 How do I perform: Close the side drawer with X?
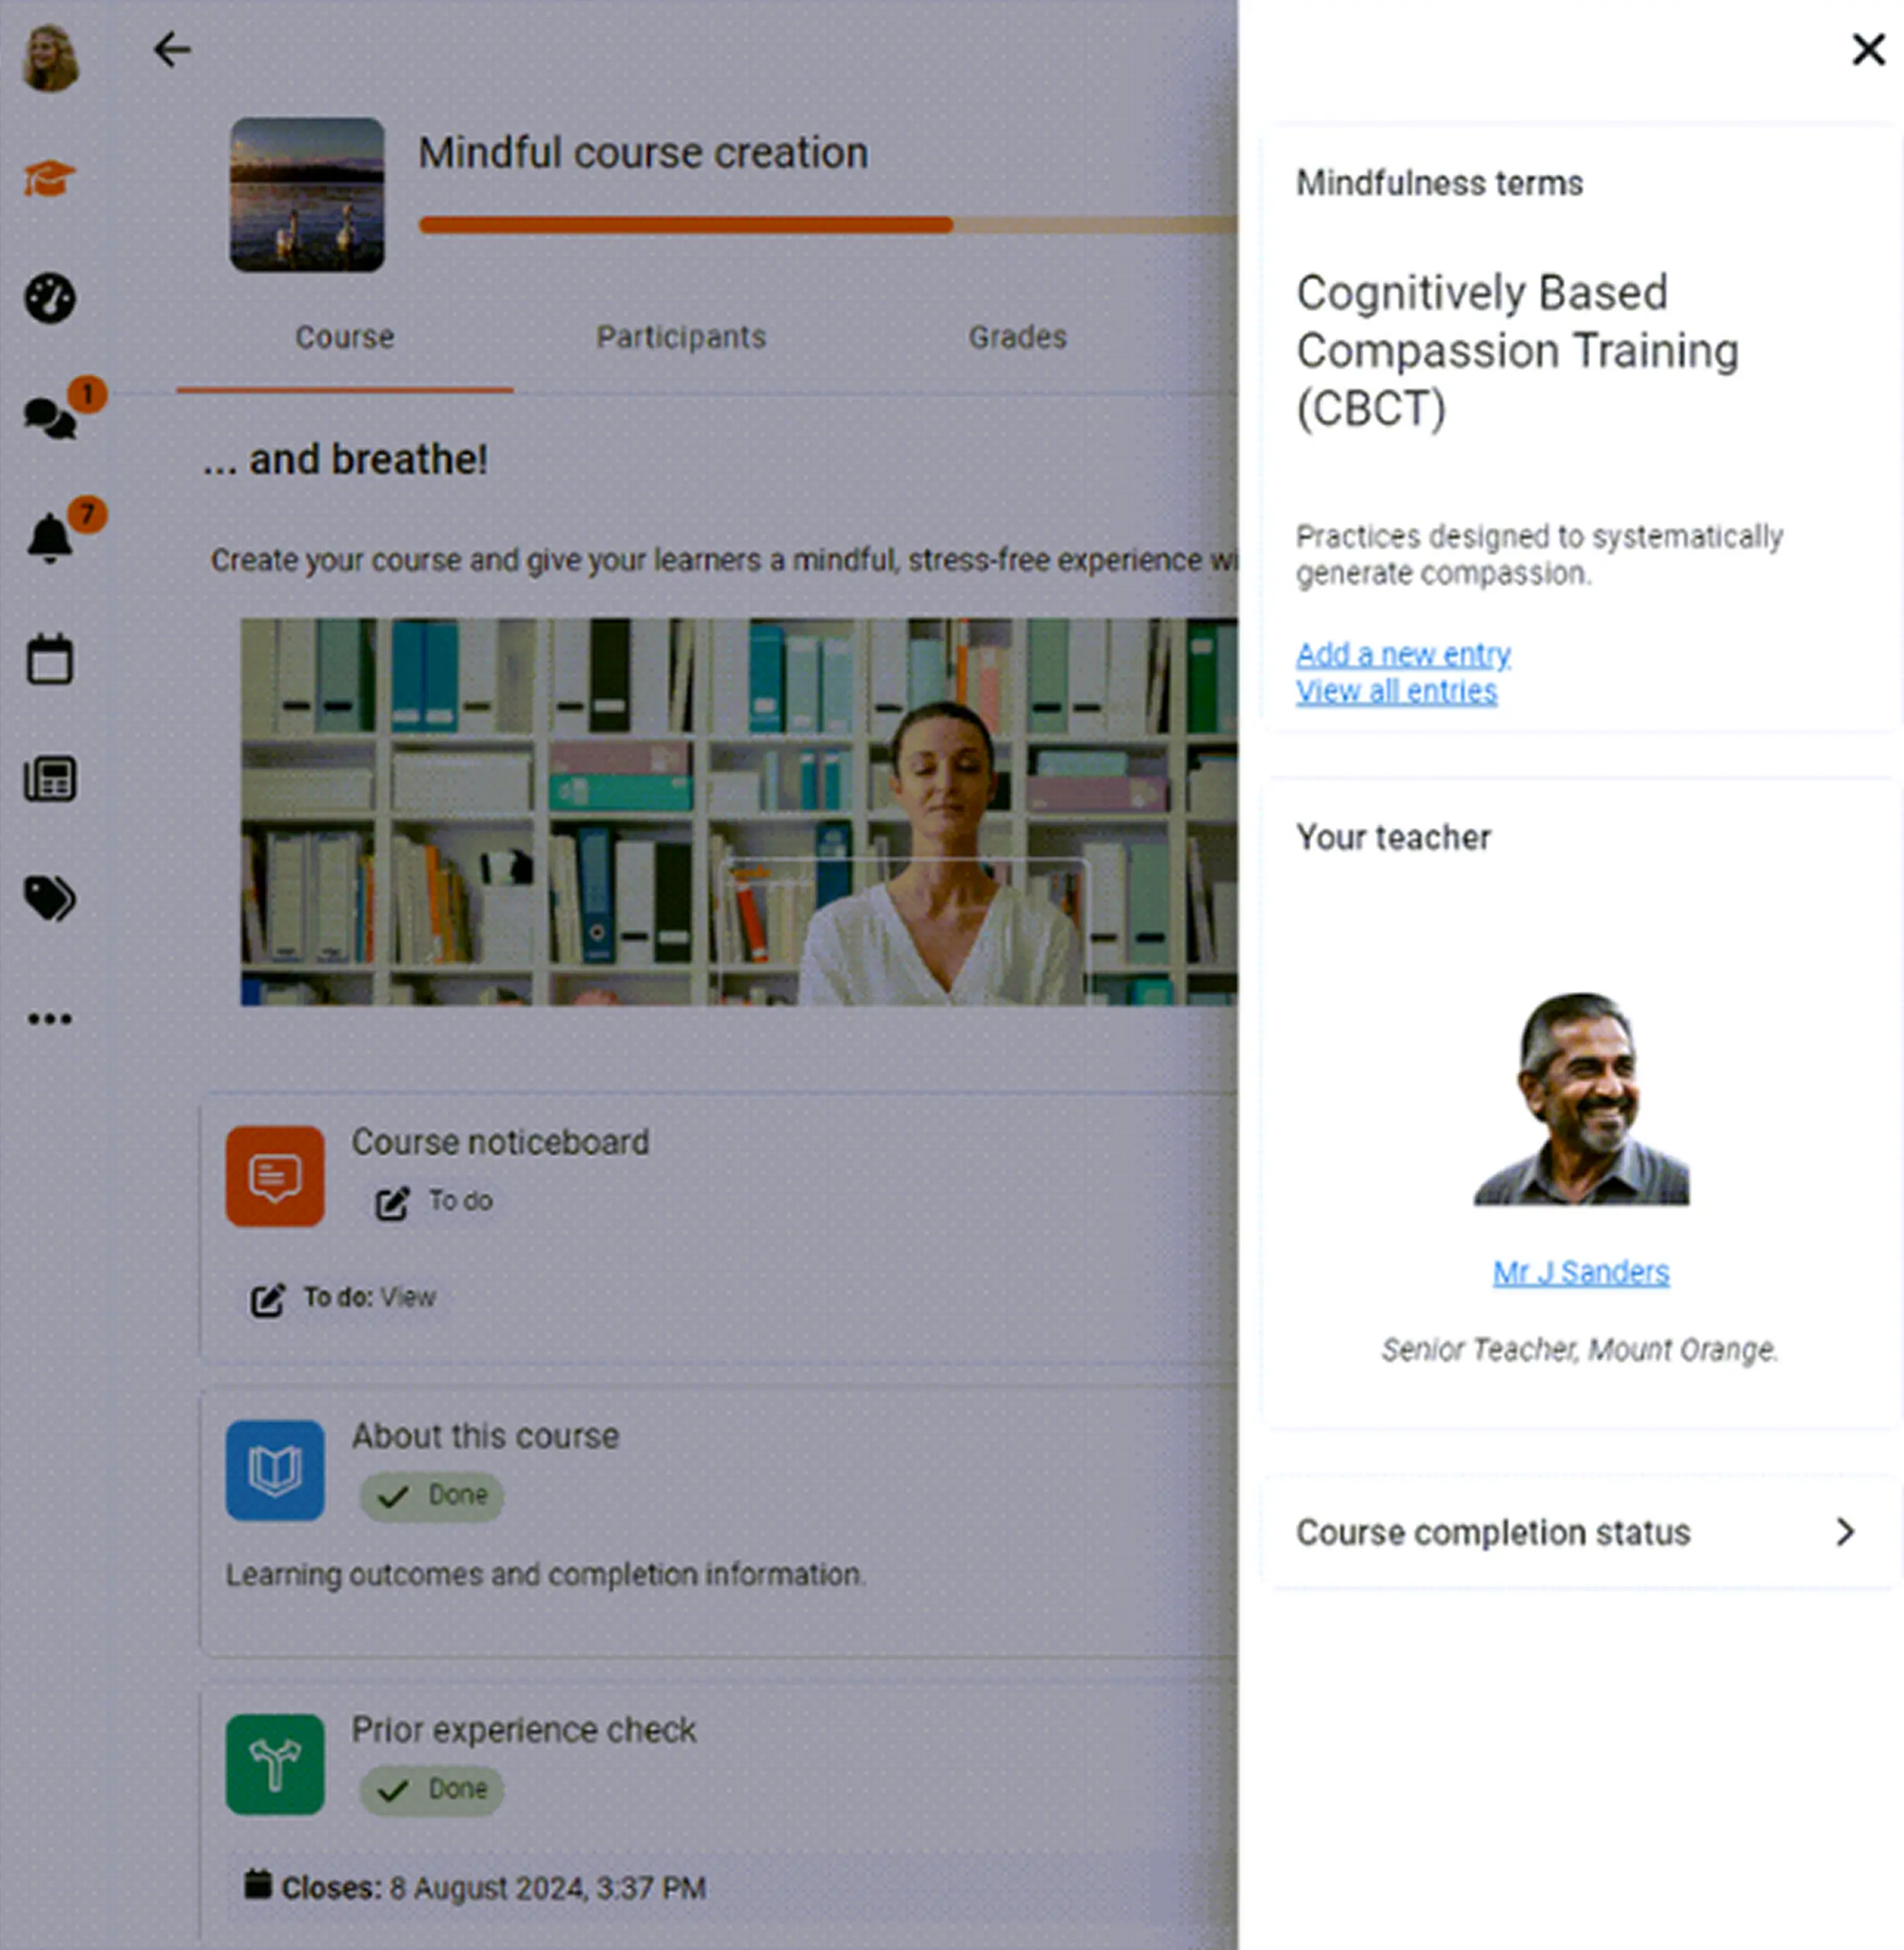point(1867,49)
